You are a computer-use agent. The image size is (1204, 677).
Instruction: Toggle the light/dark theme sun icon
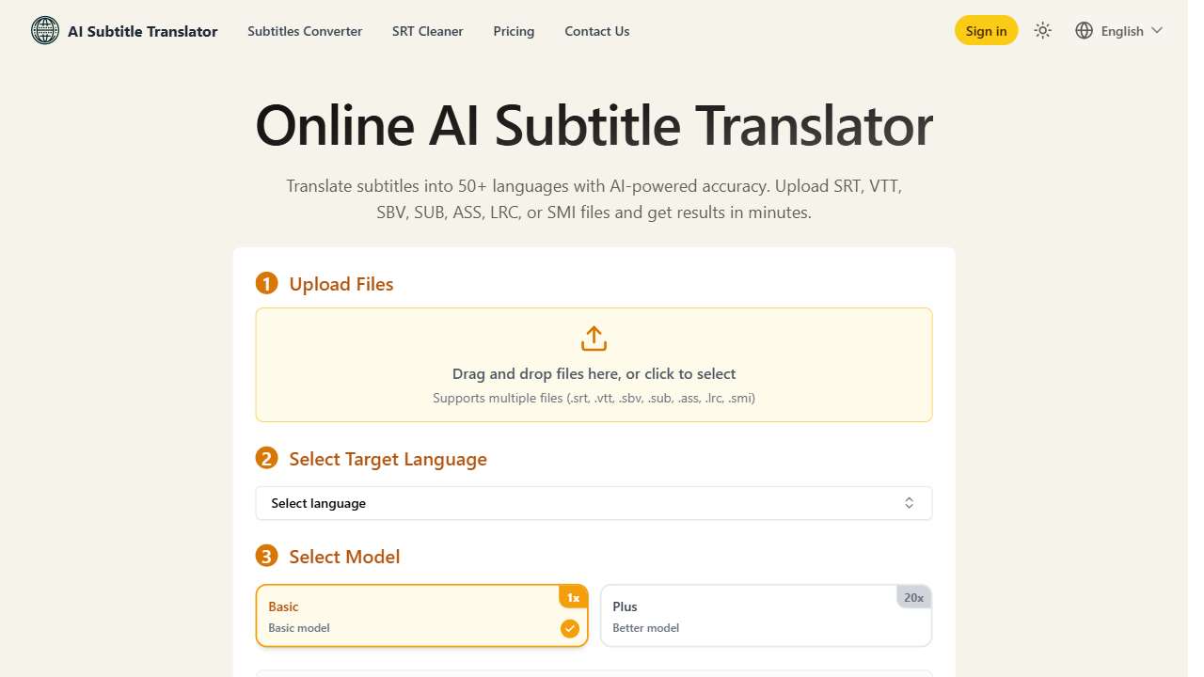pos(1042,30)
